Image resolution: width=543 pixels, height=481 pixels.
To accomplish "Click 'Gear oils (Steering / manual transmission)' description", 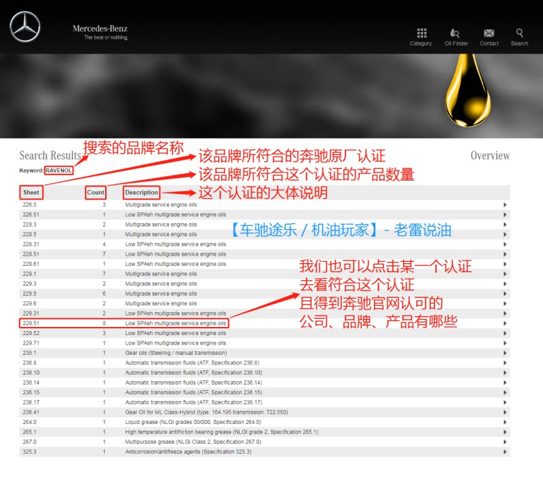I will click(x=176, y=353).
